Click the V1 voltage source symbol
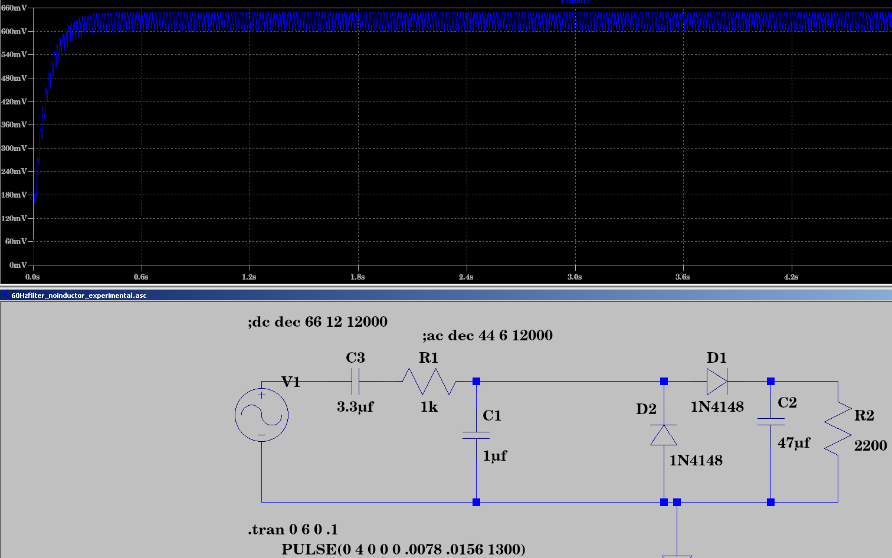892x558 pixels. [261, 415]
